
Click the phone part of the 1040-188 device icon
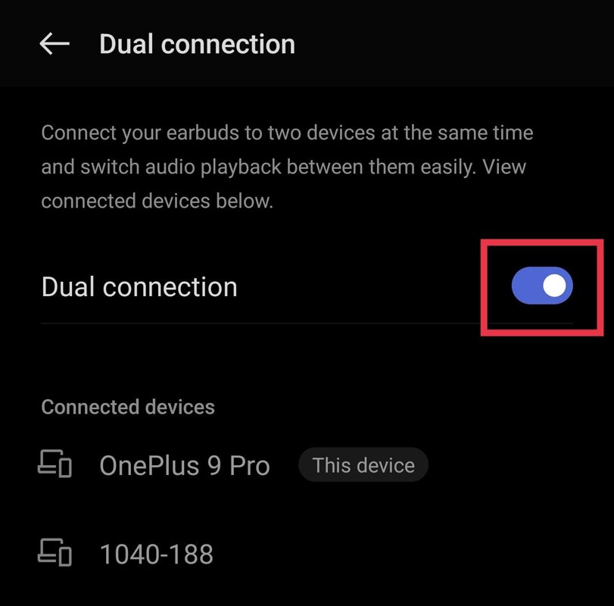pyautogui.click(x=65, y=556)
